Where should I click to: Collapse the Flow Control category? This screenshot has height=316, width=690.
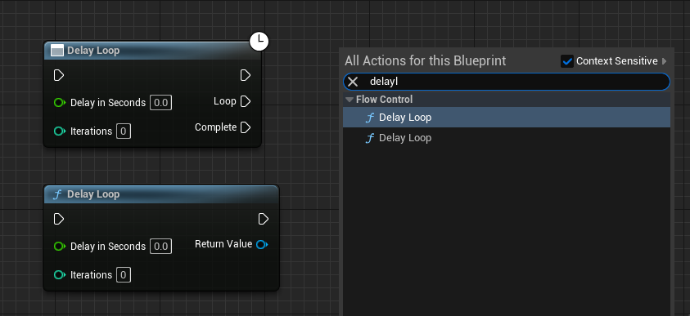point(350,100)
